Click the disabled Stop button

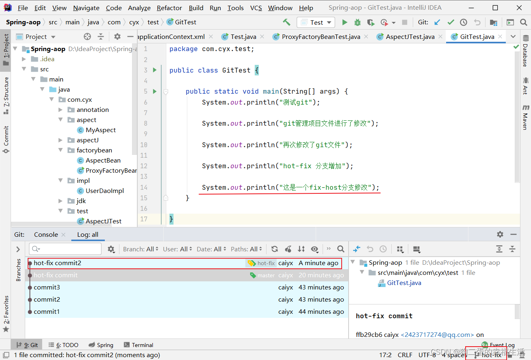[x=405, y=22]
